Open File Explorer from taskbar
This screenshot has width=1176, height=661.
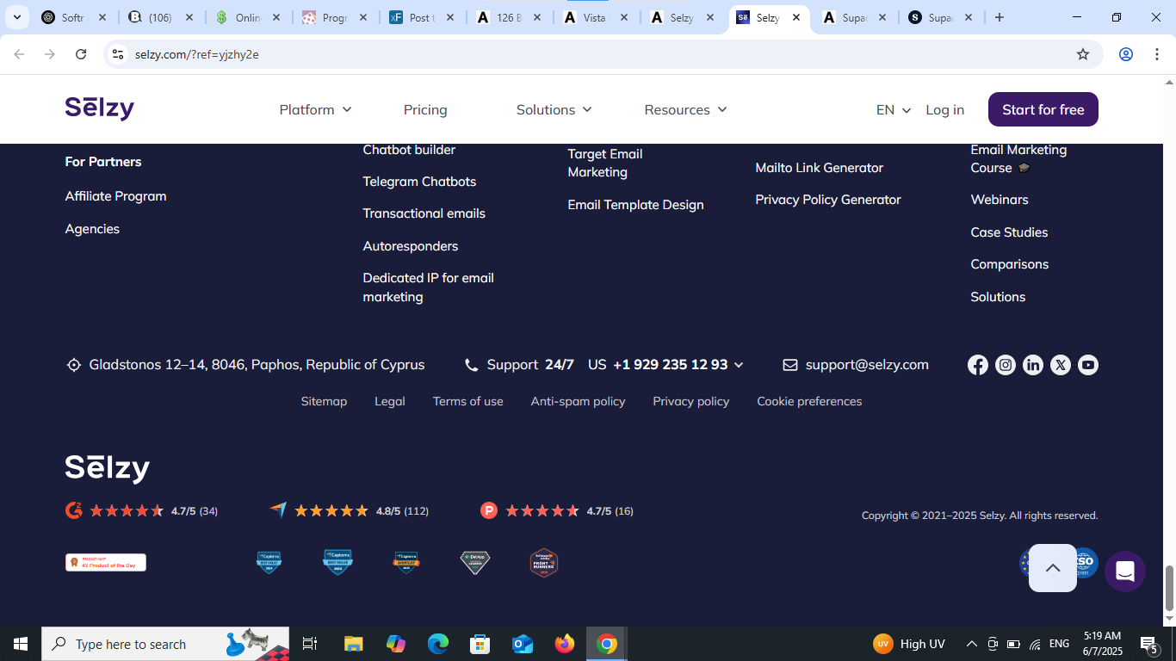pos(354,644)
